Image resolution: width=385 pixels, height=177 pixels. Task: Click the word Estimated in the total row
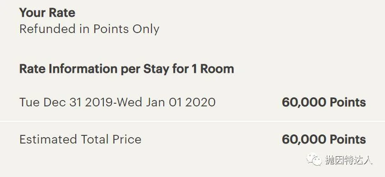(48, 139)
